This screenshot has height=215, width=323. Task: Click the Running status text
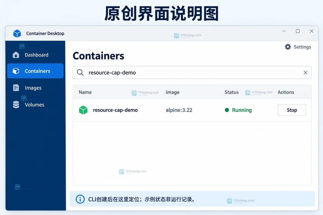[x=242, y=110]
